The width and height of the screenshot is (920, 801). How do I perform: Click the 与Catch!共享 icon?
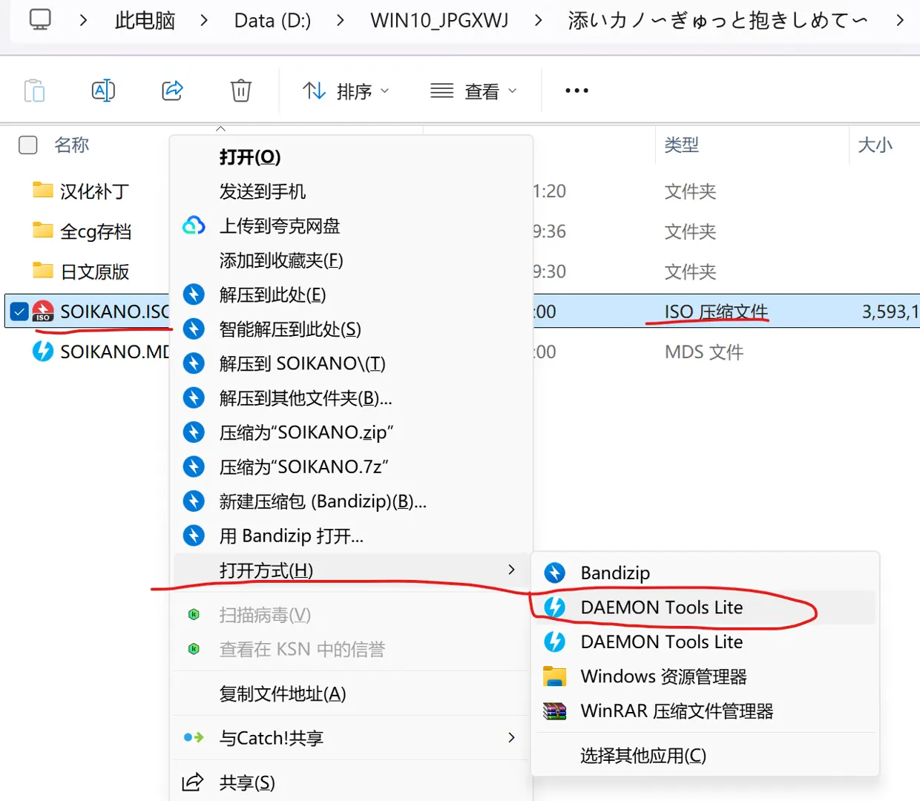pos(194,737)
